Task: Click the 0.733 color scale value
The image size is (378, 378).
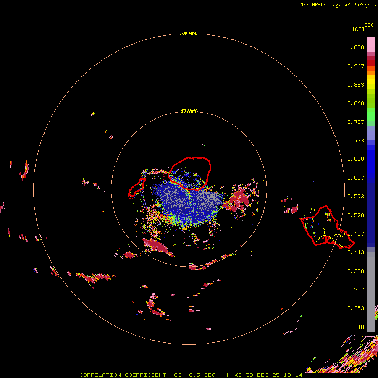Action: (x=356, y=141)
